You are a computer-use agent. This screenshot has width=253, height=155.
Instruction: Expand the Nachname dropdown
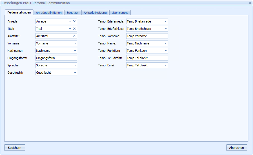click(75, 51)
